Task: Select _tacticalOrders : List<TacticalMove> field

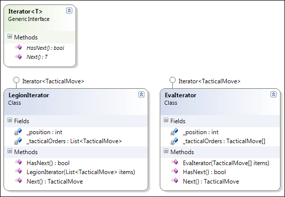Action: pos(74,141)
